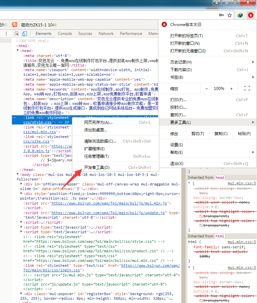This screenshot has width=257, height=303.
Task: Open the 更多工具(L) submenu
Action: click(208, 122)
